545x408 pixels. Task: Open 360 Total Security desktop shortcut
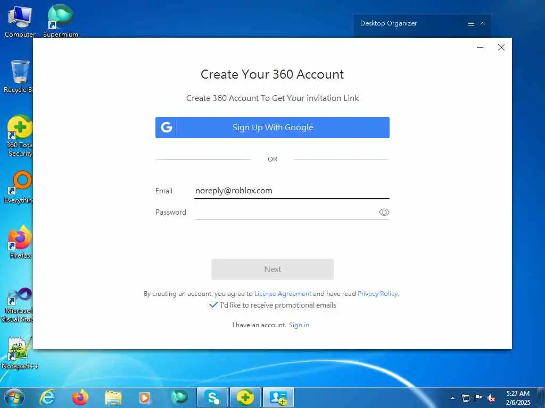tap(20, 136)
